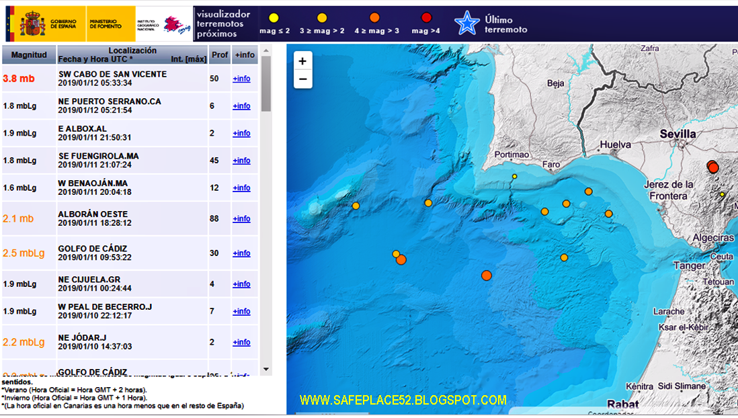The height and width of the screenshot is (418, 738).
Task: Open +info for Alborán Oeste earthquake
Action: [241, 219]
